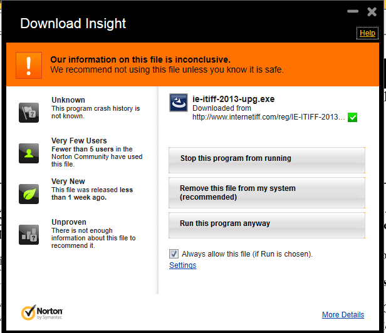Close the Download Insight window

[x=372, y=11]
